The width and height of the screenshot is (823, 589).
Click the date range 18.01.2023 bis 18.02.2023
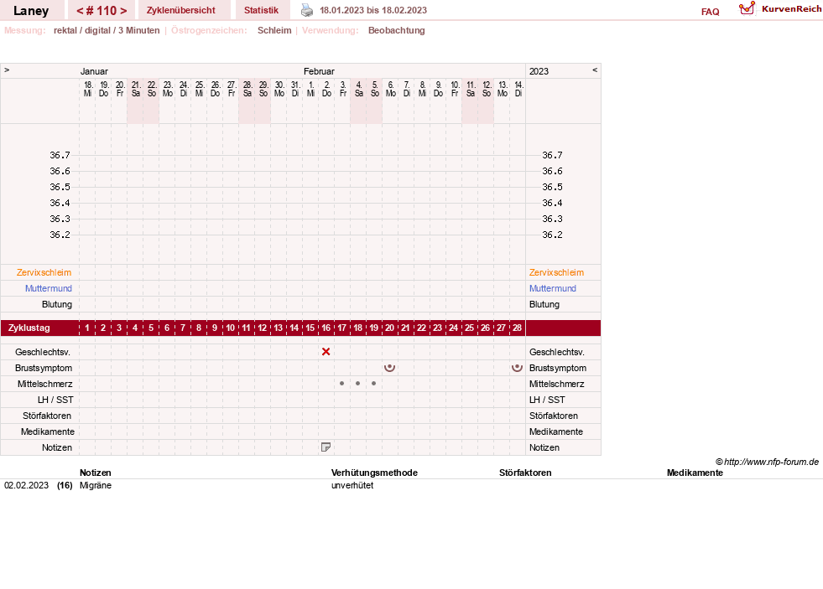(x=373, y=10)
